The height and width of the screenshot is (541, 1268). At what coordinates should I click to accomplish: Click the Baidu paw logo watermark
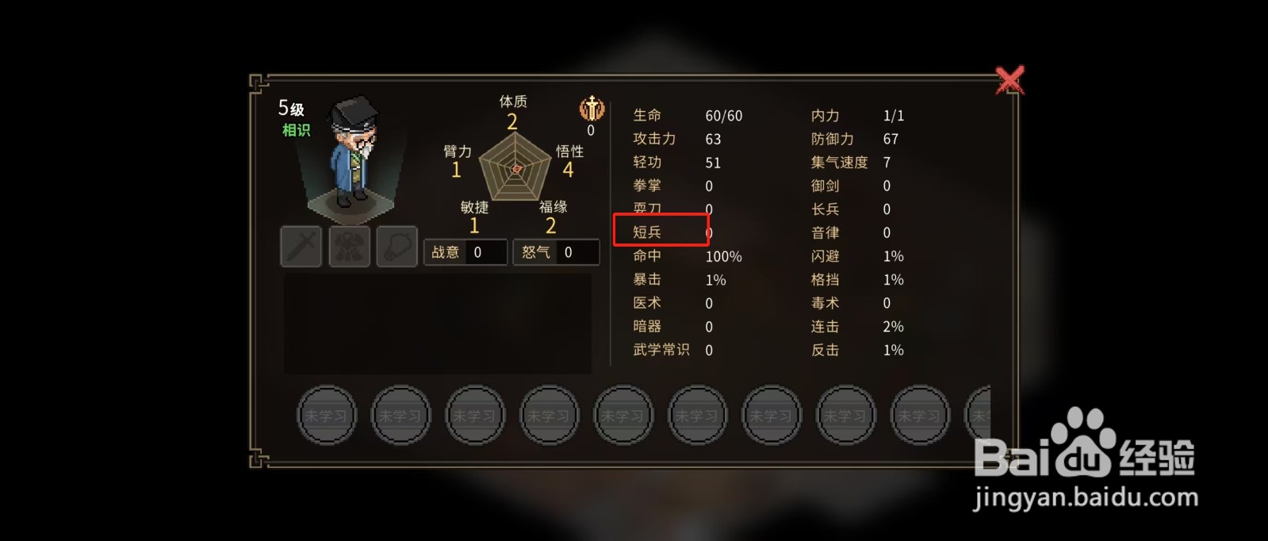point(1082,441)
